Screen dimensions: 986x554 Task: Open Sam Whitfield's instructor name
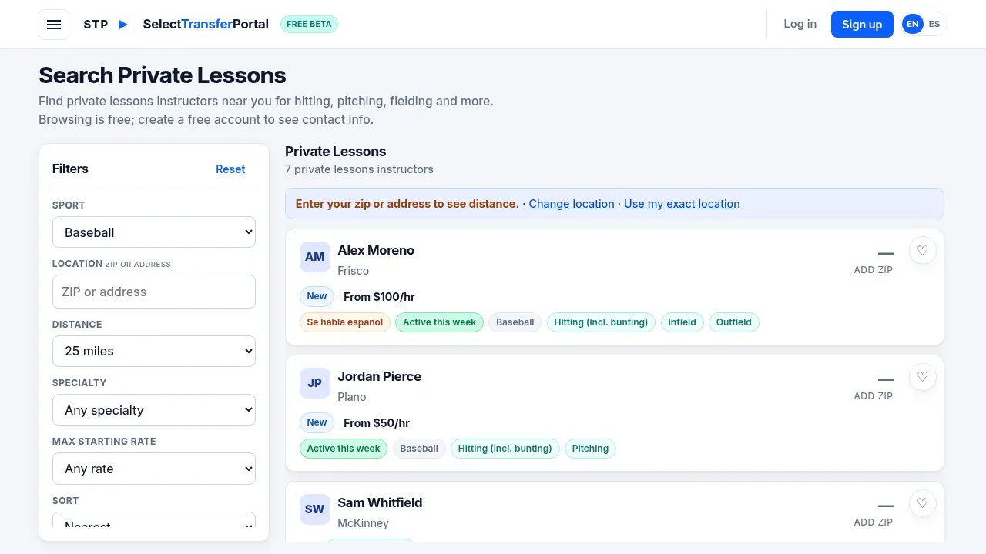point(380,502)
